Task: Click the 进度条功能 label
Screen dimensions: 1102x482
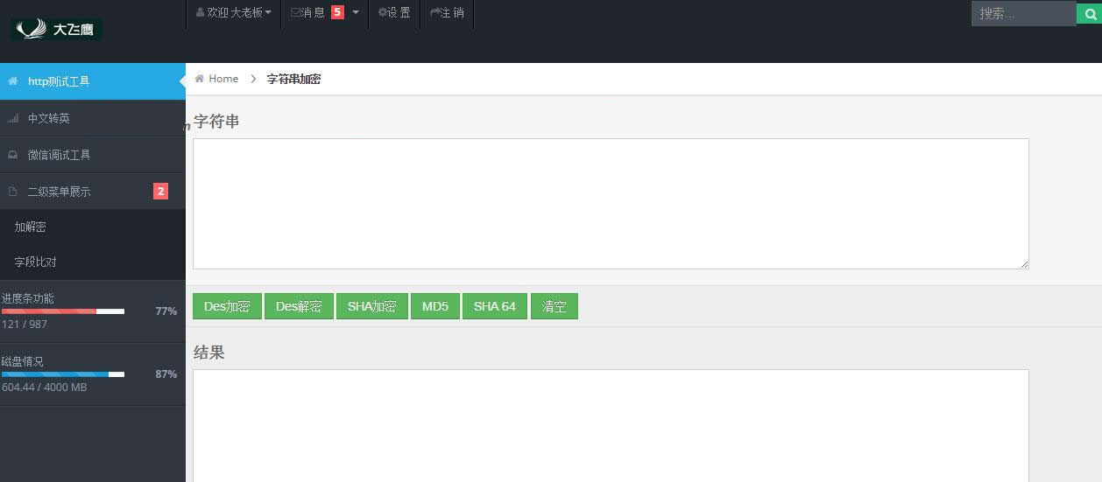Action: coord(28,298)
